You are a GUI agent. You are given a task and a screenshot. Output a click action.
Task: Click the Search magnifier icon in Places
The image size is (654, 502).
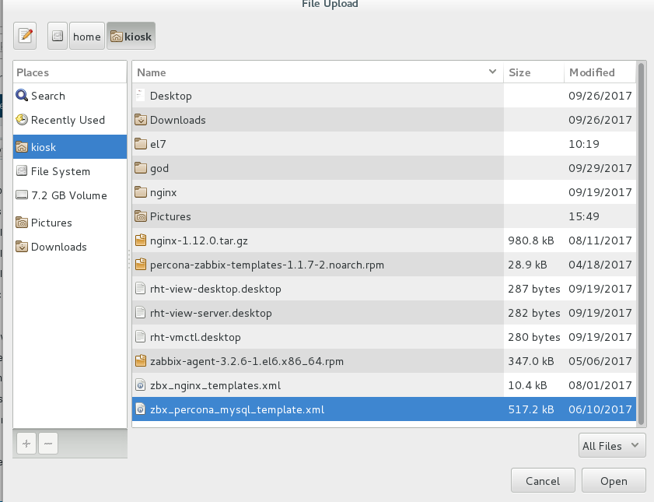(22, 96)
